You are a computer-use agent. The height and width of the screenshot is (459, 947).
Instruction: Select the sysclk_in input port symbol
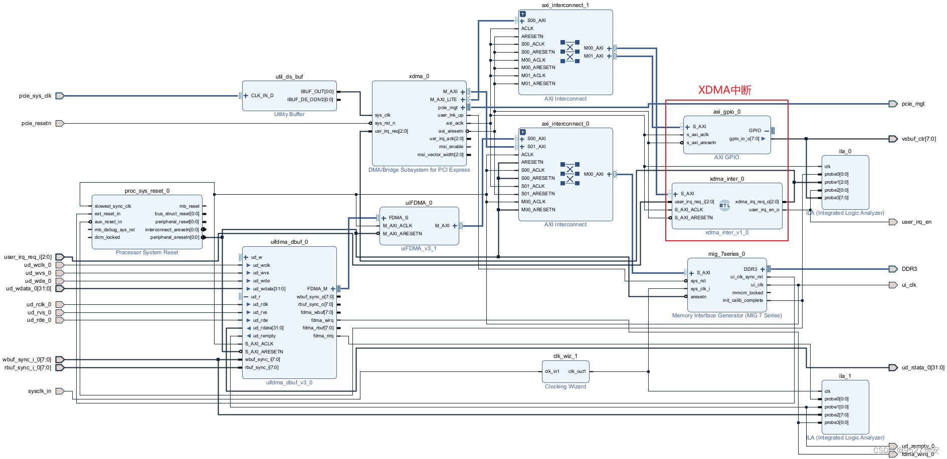coord(60,391)
